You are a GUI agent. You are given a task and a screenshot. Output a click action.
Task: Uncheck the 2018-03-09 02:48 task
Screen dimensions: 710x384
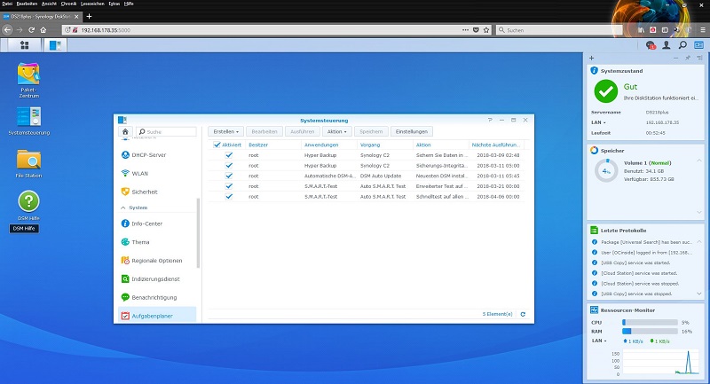229,155
